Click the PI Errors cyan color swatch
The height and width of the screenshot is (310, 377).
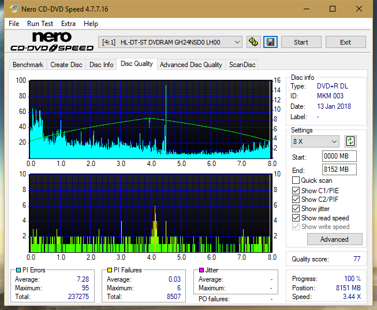[x=18, y=270]
